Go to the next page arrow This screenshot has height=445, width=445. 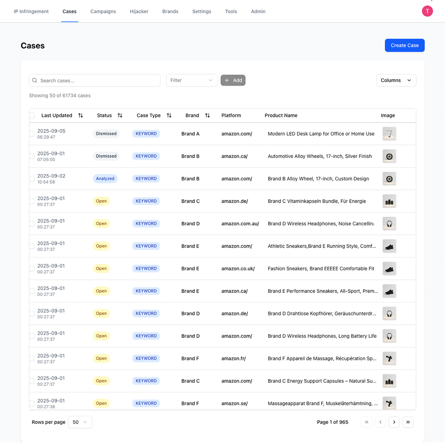[394, 422]
